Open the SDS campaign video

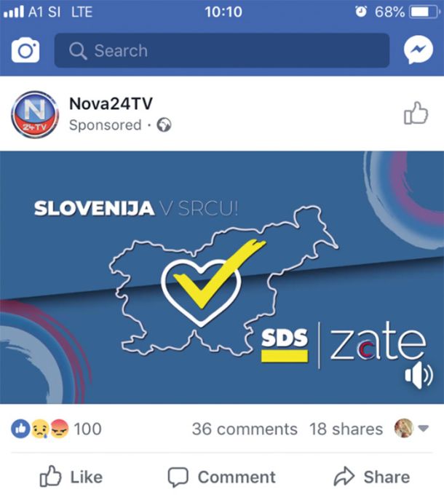click(x=222, y=277)
